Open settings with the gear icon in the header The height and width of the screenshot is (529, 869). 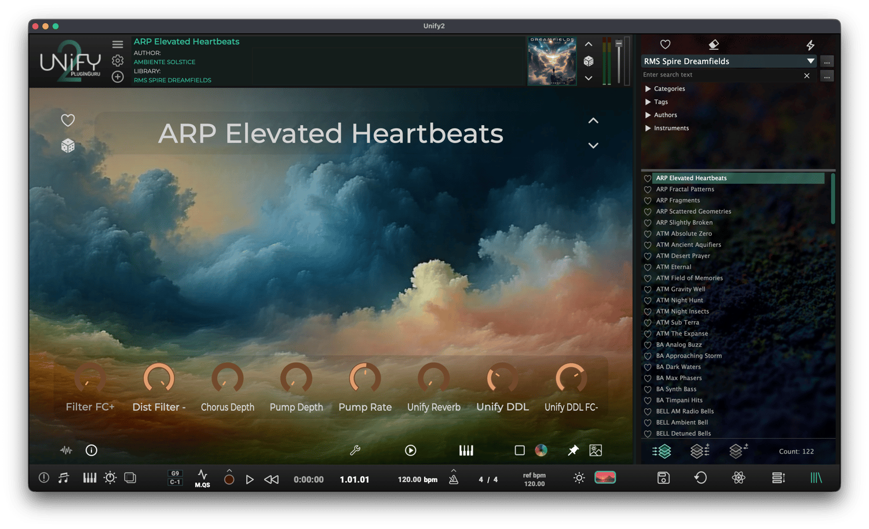(x=118, y=60)
